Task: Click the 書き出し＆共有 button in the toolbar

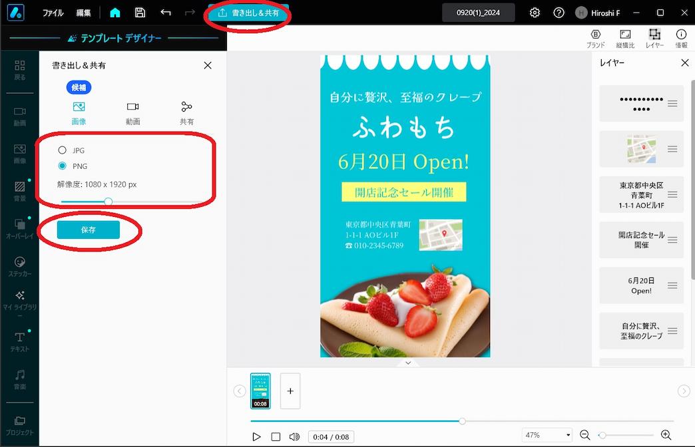Action: (248, 11)
